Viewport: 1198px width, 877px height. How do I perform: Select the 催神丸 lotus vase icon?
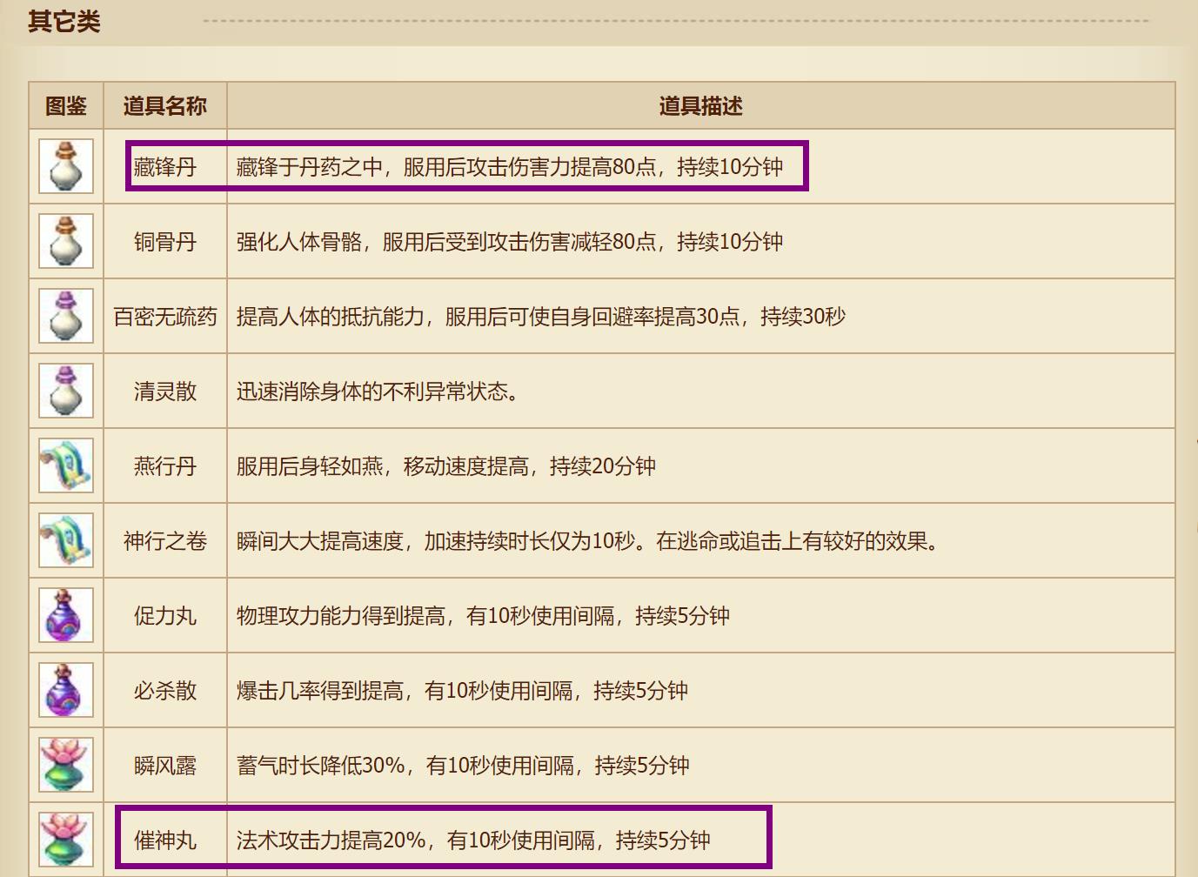click(x=66, y=840)
